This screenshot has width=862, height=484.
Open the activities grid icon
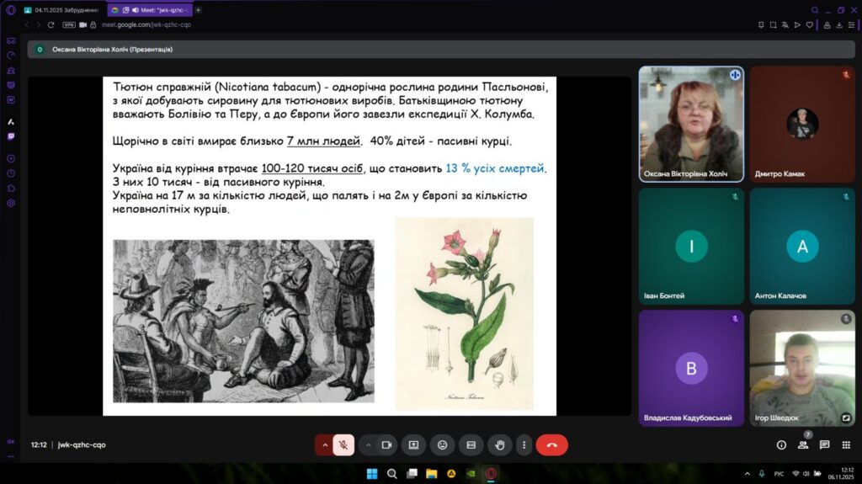pyautogui.click(x=845, y=444)
